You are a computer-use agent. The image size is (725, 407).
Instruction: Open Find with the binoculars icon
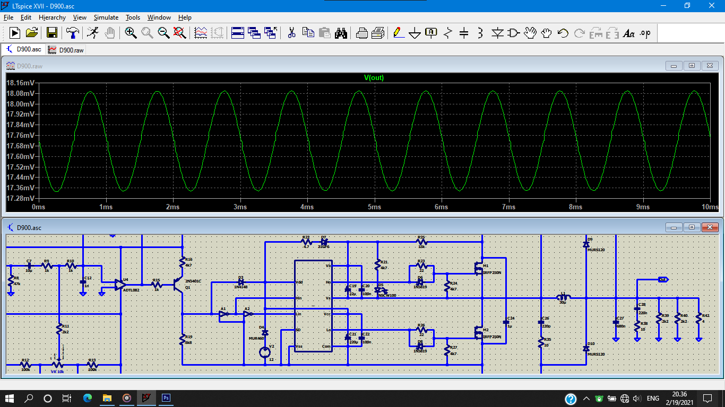341,33
